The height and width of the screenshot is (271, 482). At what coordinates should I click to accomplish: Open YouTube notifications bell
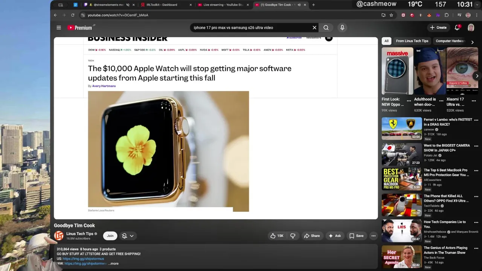(x=457, y=27)
